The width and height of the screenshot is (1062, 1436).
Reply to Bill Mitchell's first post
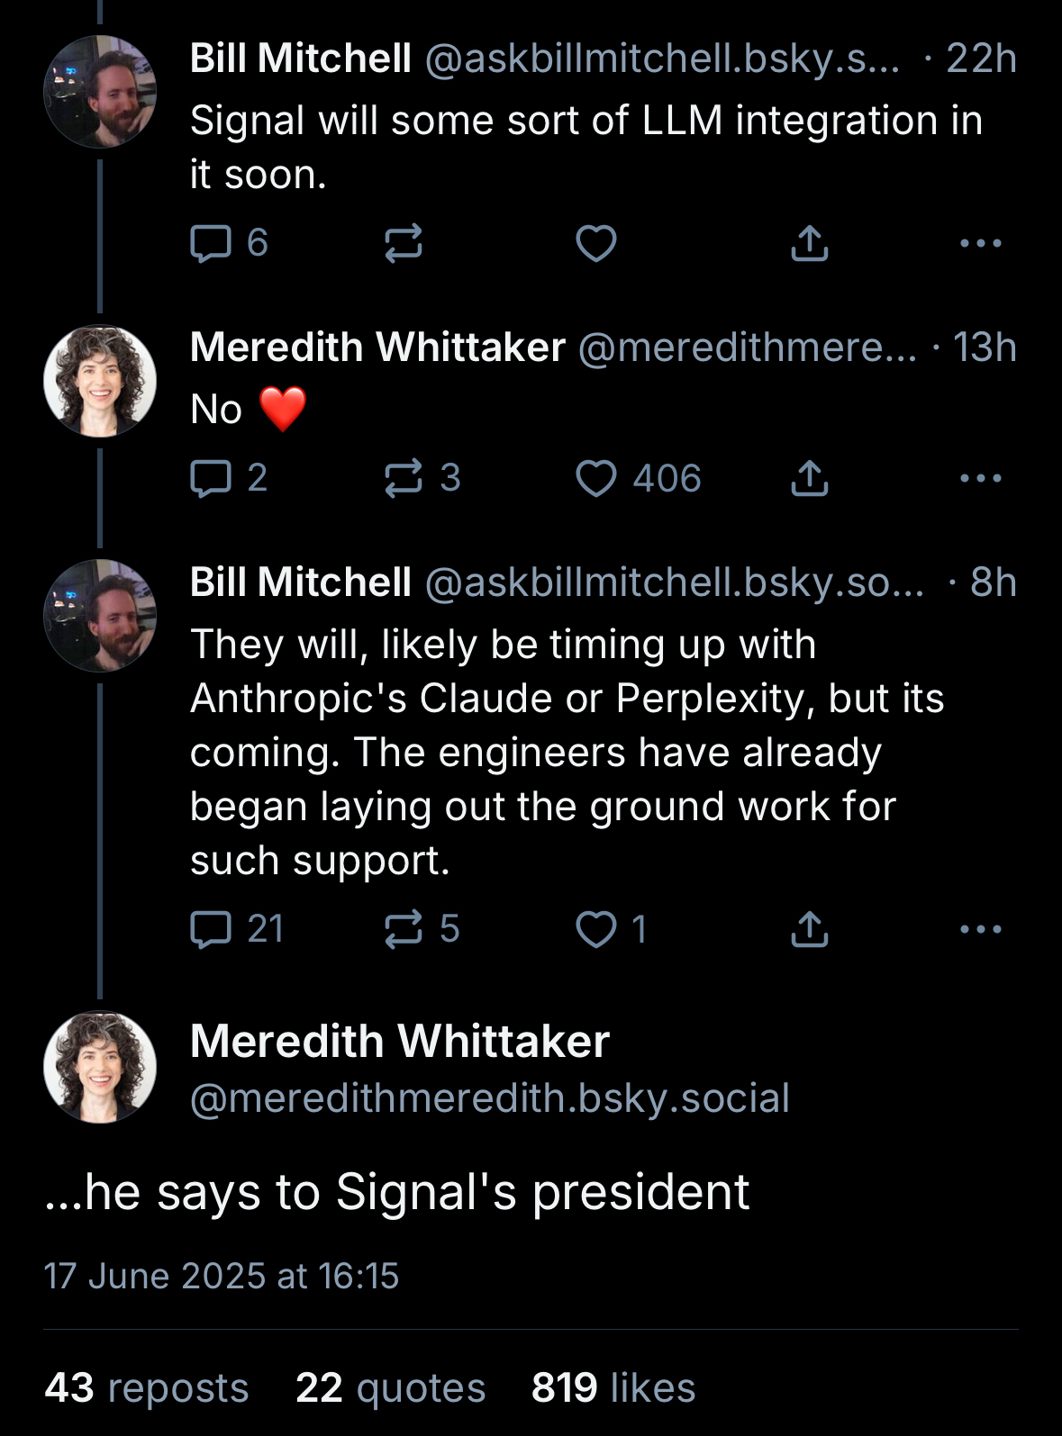tap(212, 243)
